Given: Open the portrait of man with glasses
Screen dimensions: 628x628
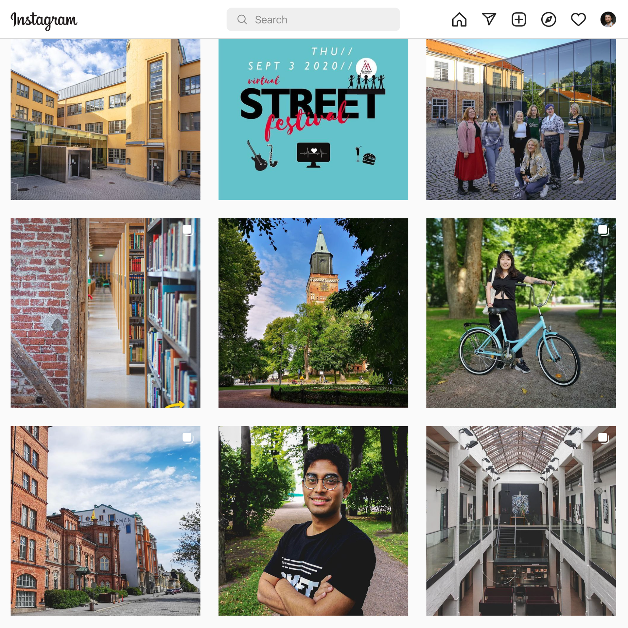Looking at the screenshot, I should [x=313, y=521].
